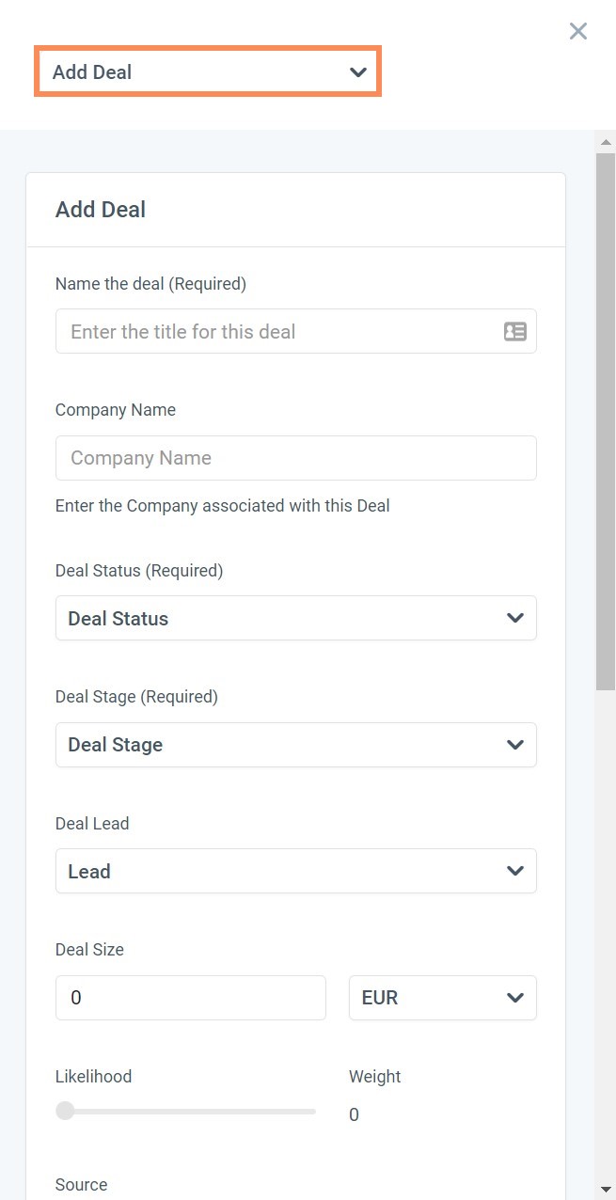Close the Add Deal panel with X

tap(578, 31)
